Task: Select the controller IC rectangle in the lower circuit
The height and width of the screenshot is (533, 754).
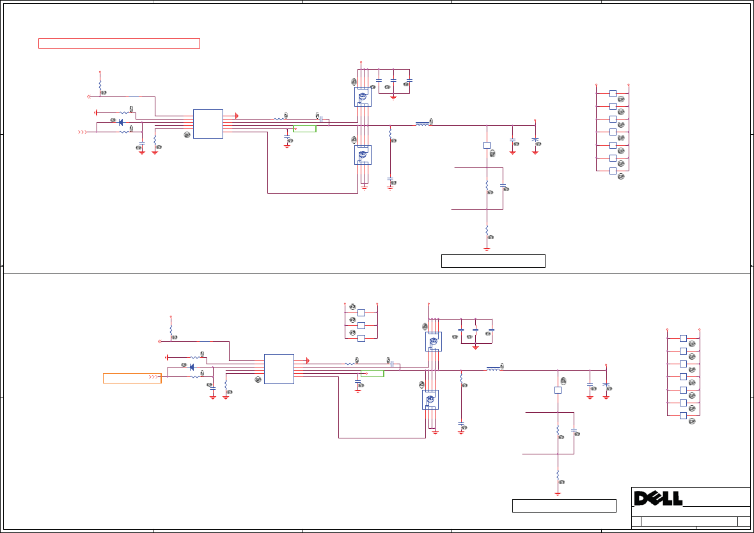Action: click(x=279, y=369)
